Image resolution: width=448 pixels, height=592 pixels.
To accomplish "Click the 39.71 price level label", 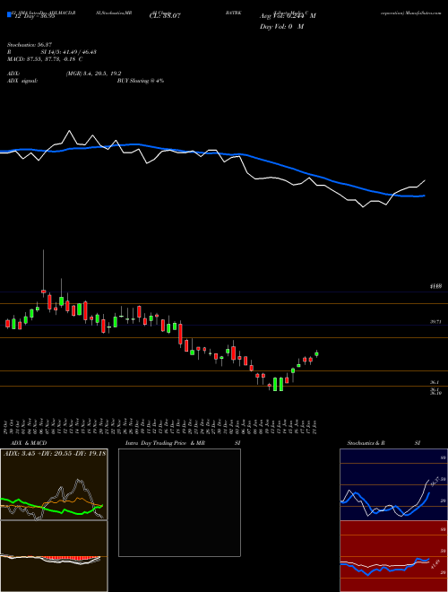I will tap(435, 322).
